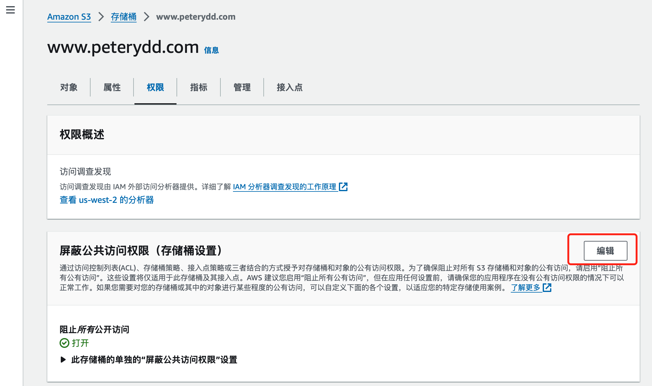Viewport: 652px width, 386px height.
Task: Select the 权限 tab
Action: click(x=155, y=88)
